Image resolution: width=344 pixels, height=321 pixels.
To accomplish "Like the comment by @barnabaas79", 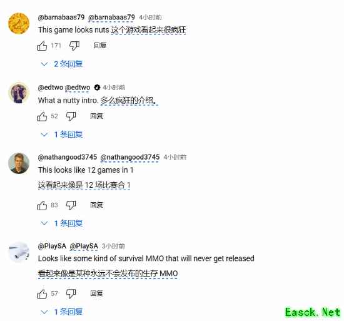I will tap(42, 46).
